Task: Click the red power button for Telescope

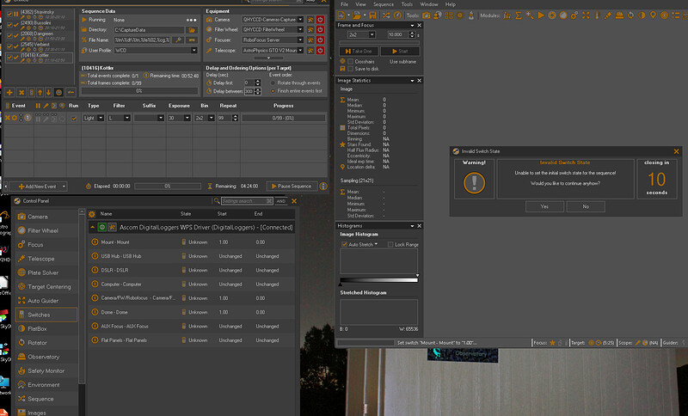Action: click(x=320, y=50)
